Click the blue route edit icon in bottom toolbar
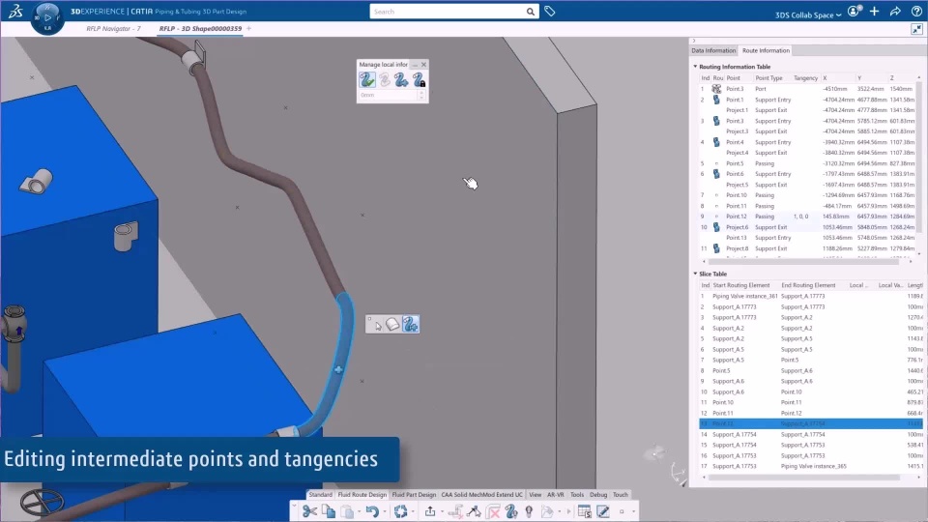The height and width of the screenshot is (522, 928). click(x=511, y=511)
